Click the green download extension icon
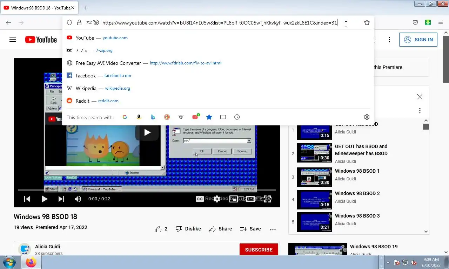The image size is (449, 269). coord(428,22)
